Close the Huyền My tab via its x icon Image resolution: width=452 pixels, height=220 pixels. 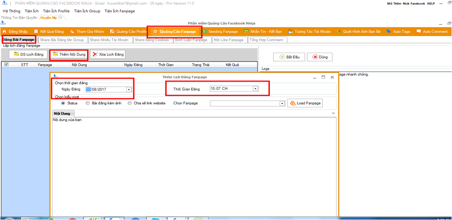(60, 18)
